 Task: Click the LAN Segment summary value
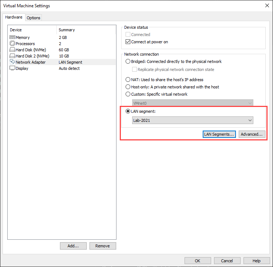tap(71, 62)
